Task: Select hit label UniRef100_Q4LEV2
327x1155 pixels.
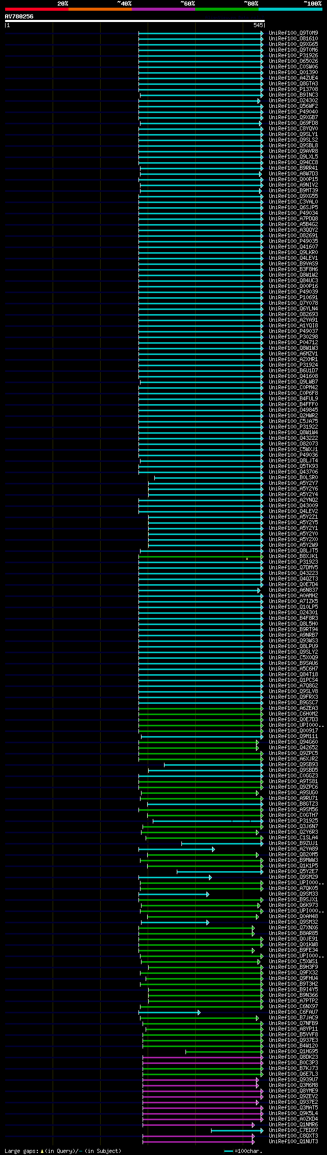Action: (293, 512)
